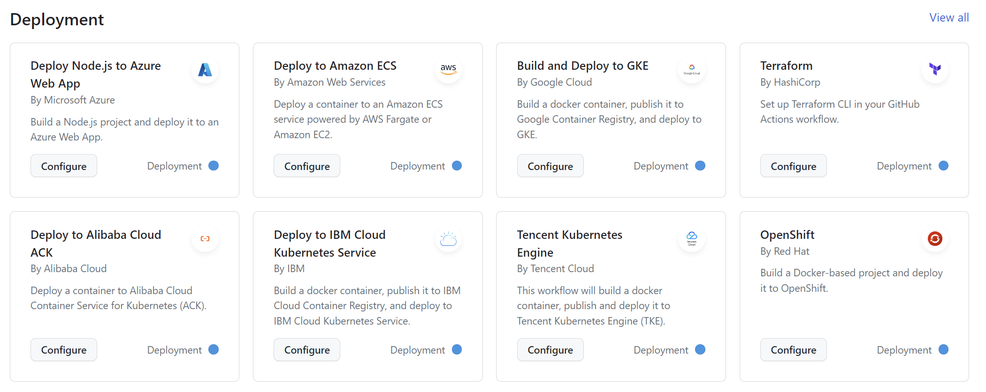Click Deployment label on Azure card

(x=175, y=166)
